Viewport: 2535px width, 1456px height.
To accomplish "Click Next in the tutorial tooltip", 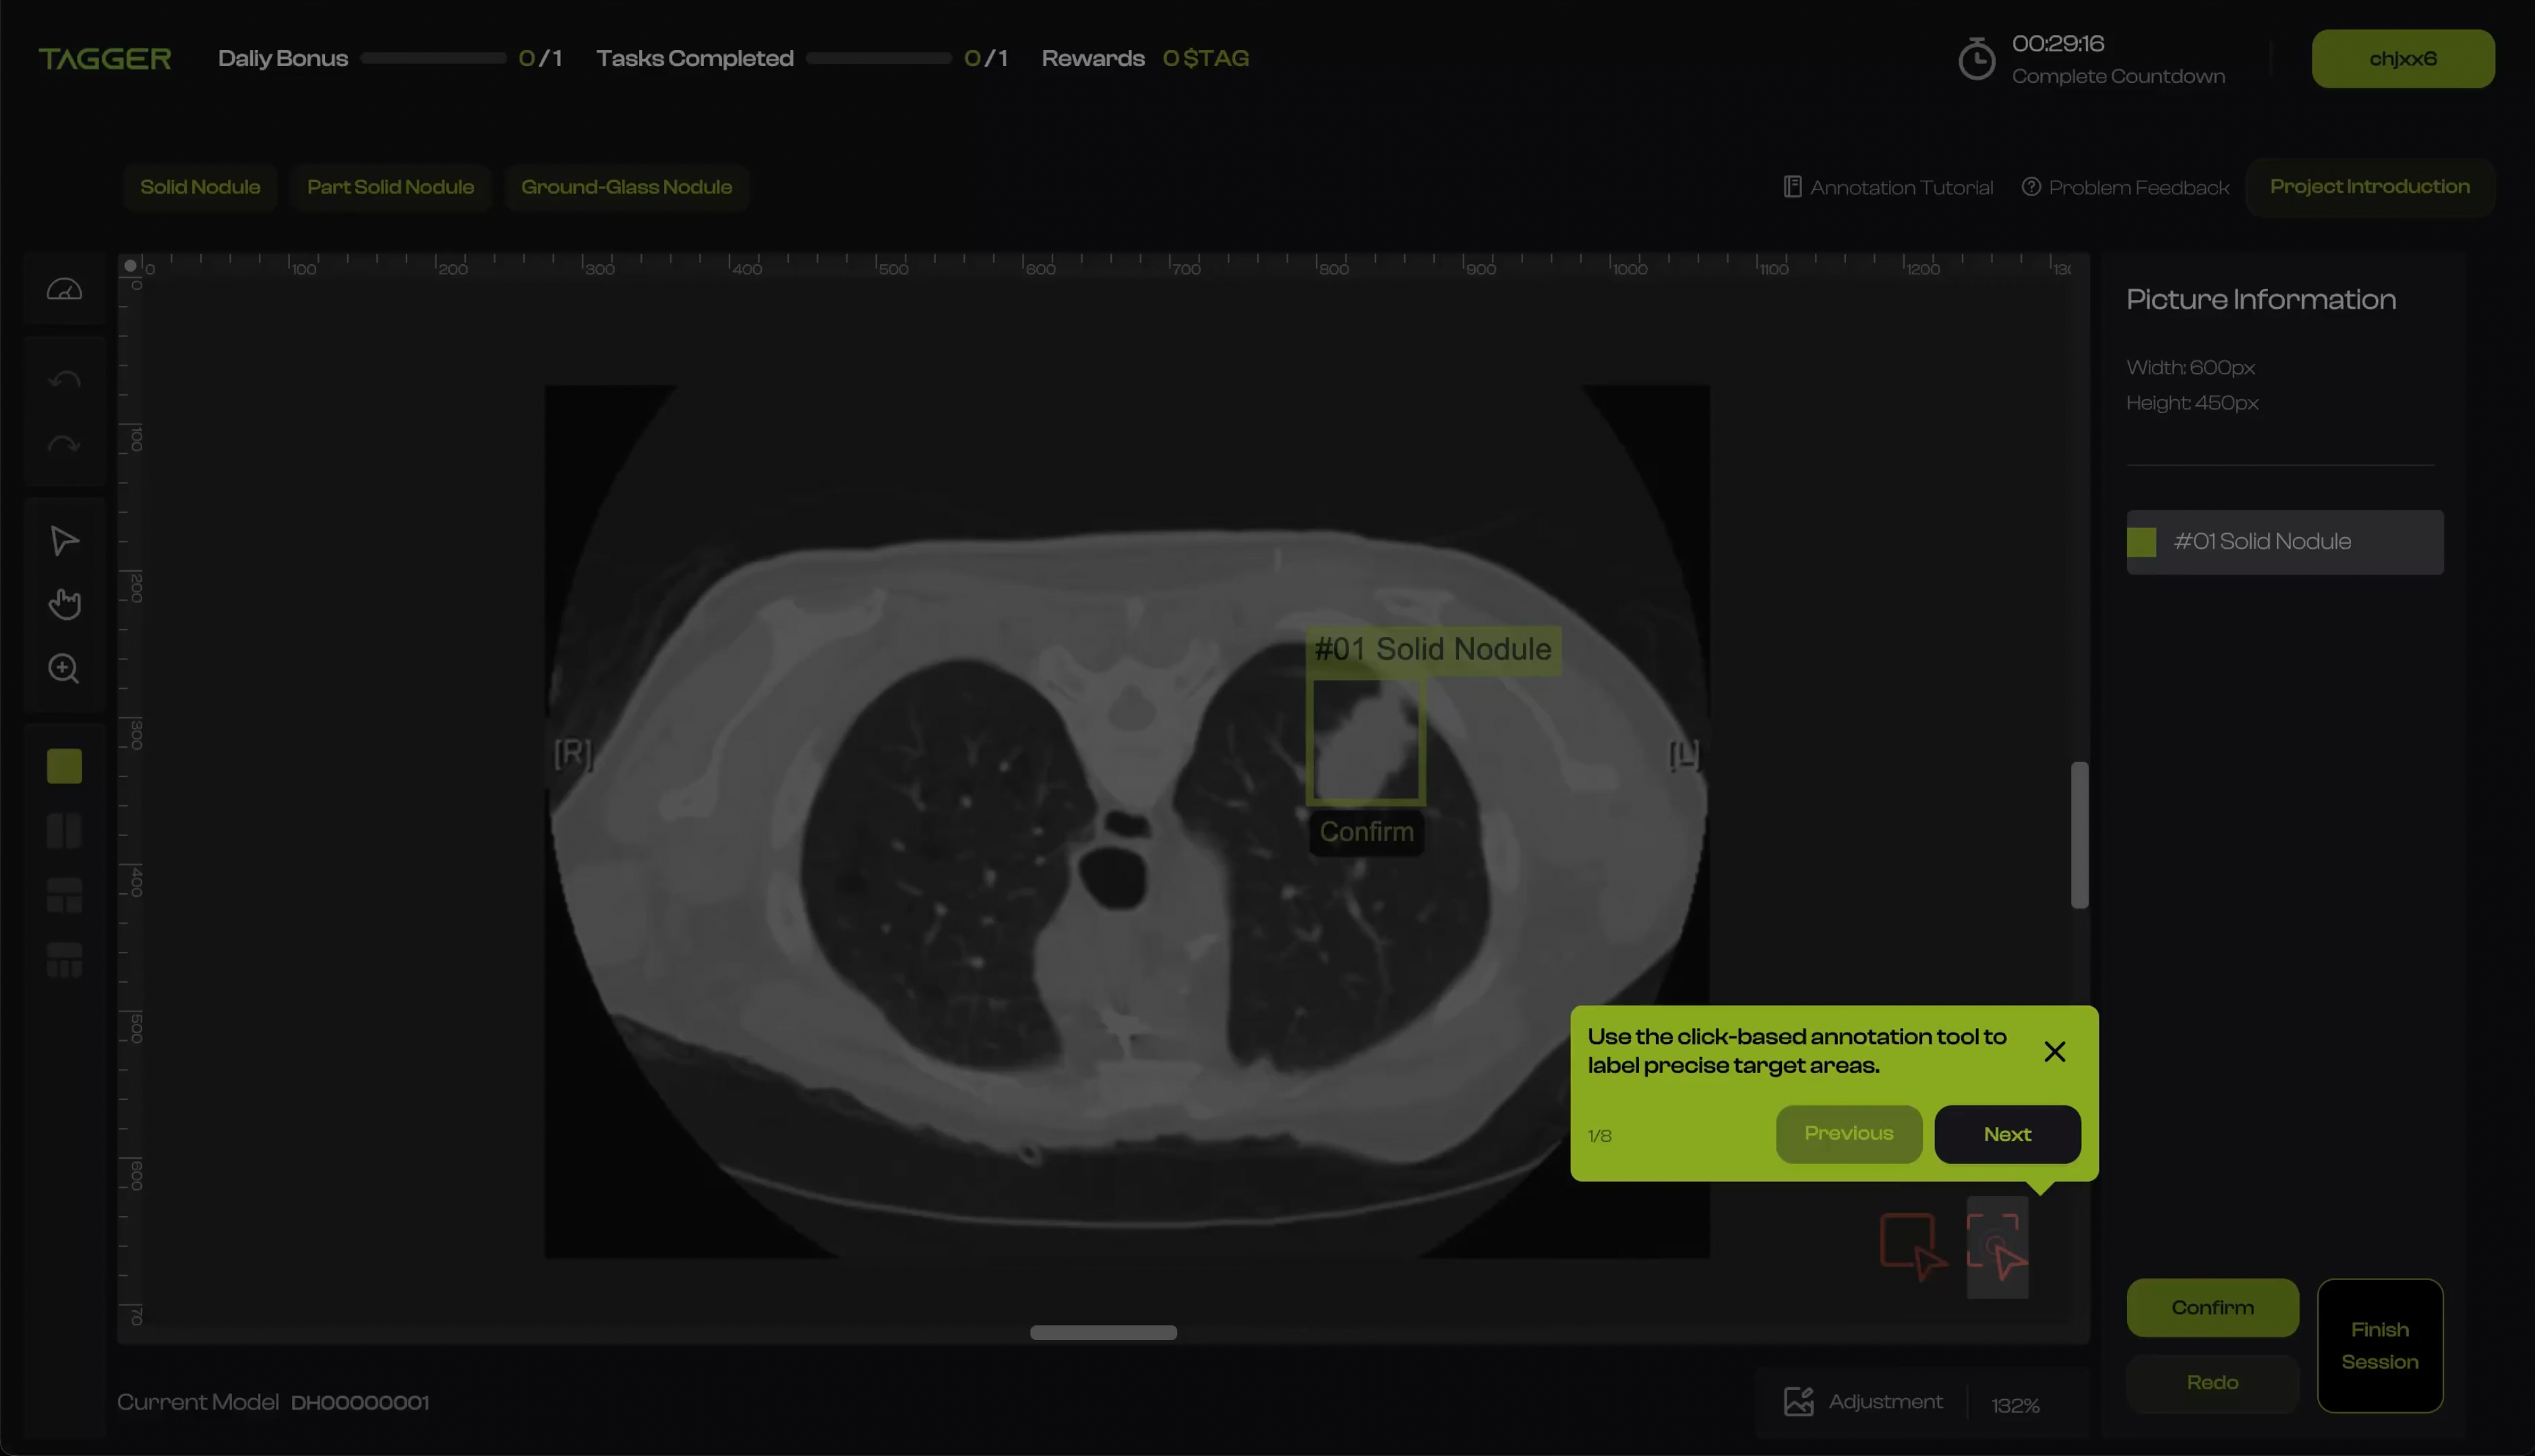I will pos(2007,1134).
